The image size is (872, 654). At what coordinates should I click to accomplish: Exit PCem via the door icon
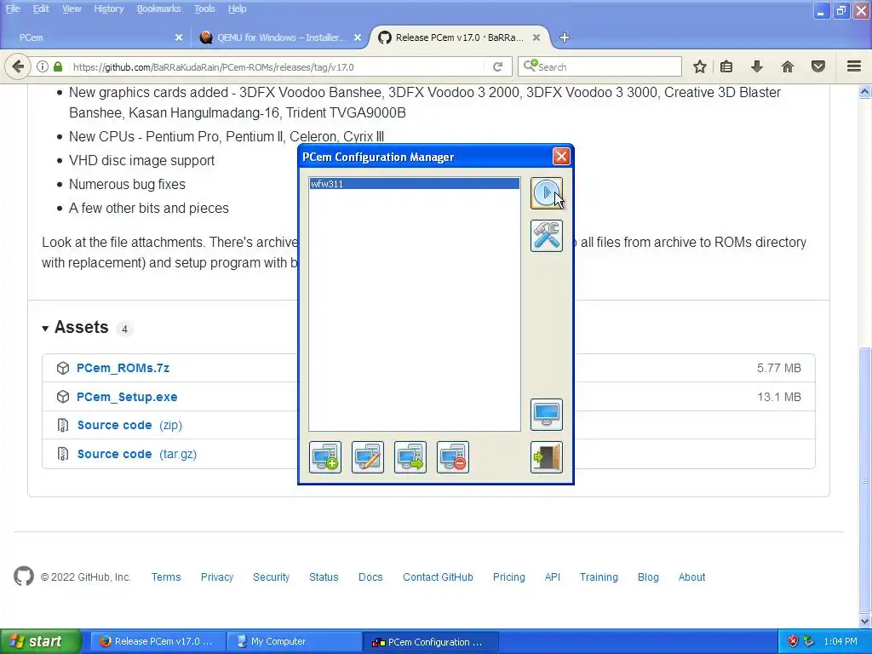pyautogui.click(x=546, y=457)
